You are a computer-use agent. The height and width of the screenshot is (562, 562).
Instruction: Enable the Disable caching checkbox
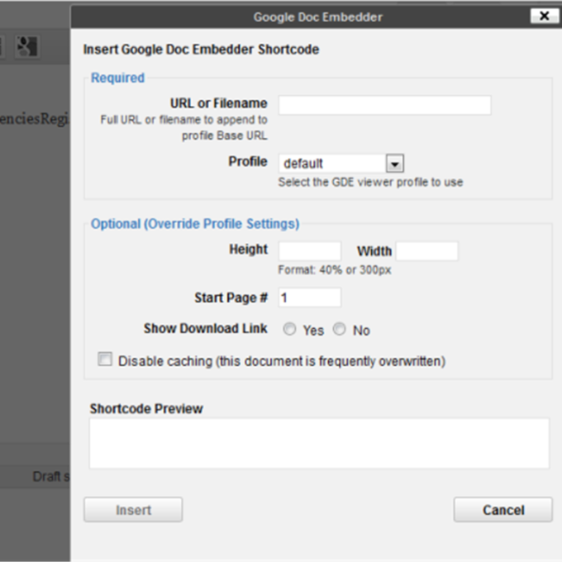point(104,360)
